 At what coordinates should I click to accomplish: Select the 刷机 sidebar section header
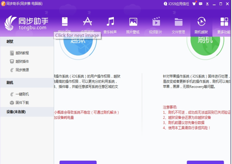click(27, 82)
